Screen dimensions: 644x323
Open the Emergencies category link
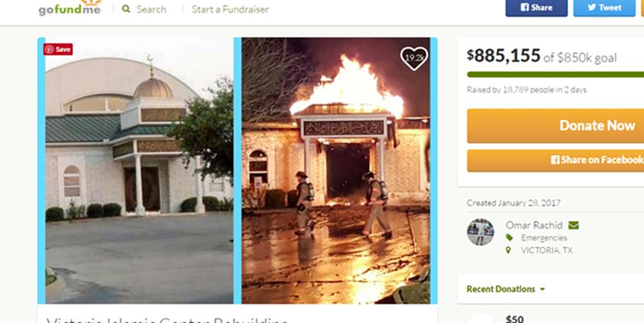pos(544,238)
